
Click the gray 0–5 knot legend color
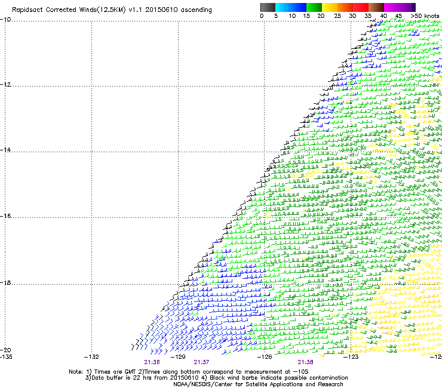(268, 7)
